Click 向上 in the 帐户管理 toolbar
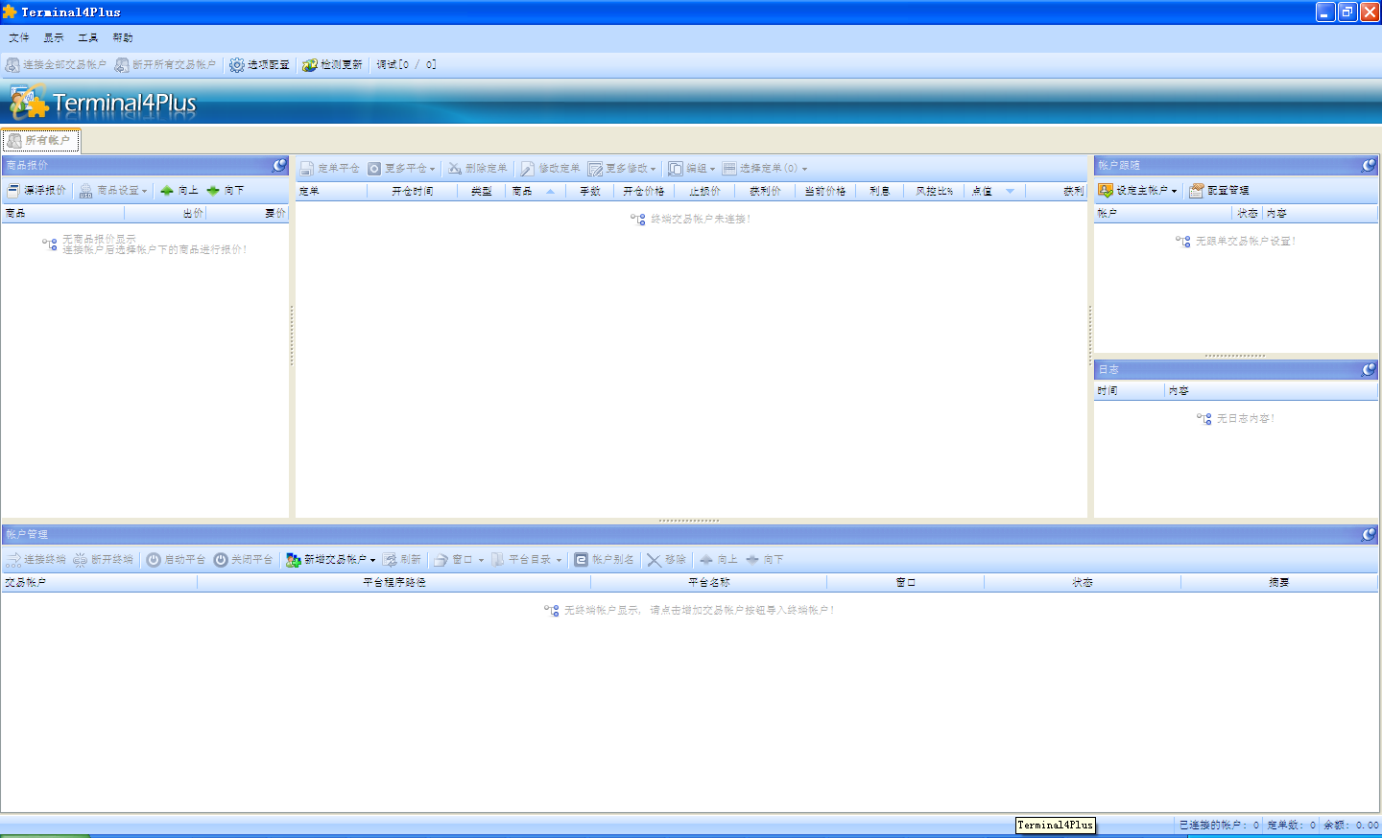The width and height of the screenshot is (1382, 838). click(x=719, y=560)
